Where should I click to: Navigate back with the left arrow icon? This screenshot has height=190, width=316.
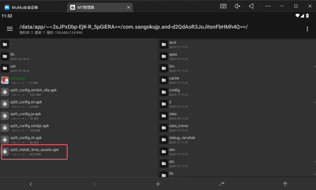(31, 184)
